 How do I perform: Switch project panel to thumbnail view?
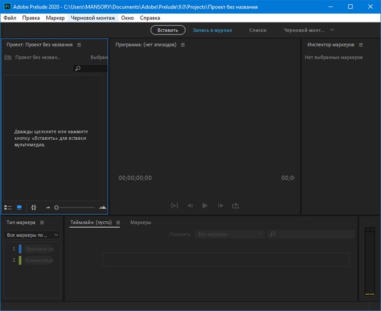click(x=19, y=208)
